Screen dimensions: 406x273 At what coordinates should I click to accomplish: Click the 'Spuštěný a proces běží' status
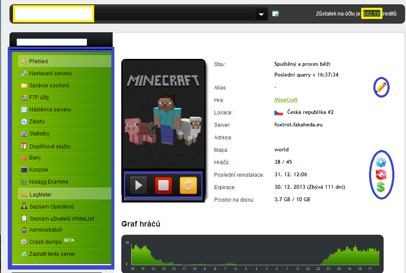pyautogui.click(x=302, y=64)
